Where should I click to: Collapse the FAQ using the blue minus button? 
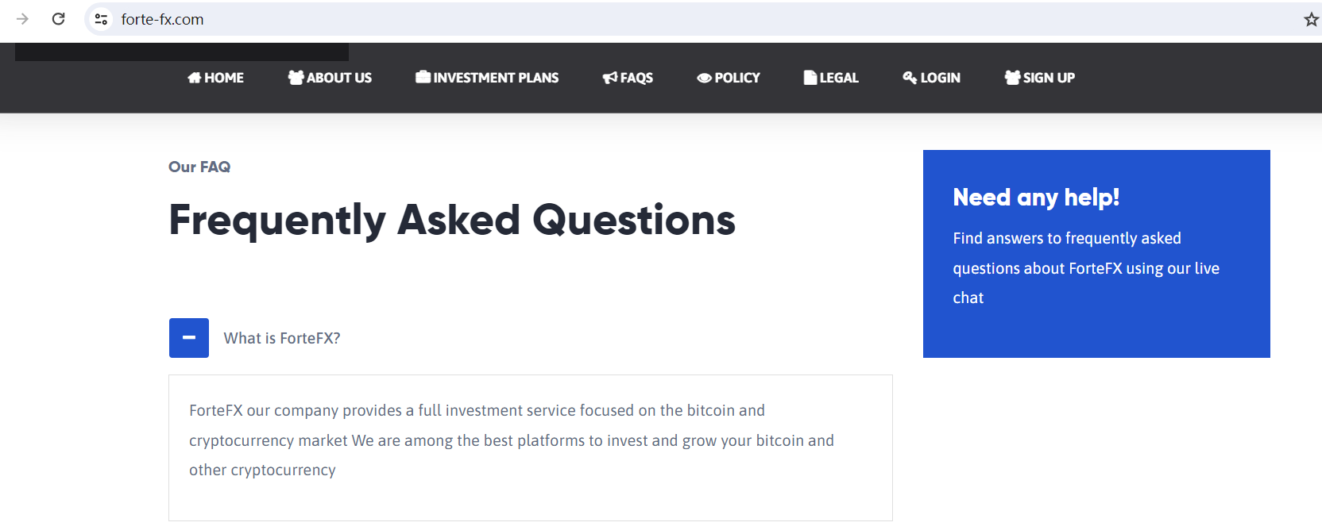tap(189, 338)
